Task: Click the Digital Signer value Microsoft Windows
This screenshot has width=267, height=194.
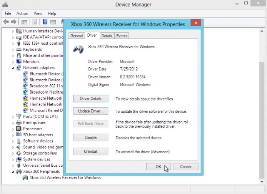Action: pyautogui.click(x=135, y=85)
